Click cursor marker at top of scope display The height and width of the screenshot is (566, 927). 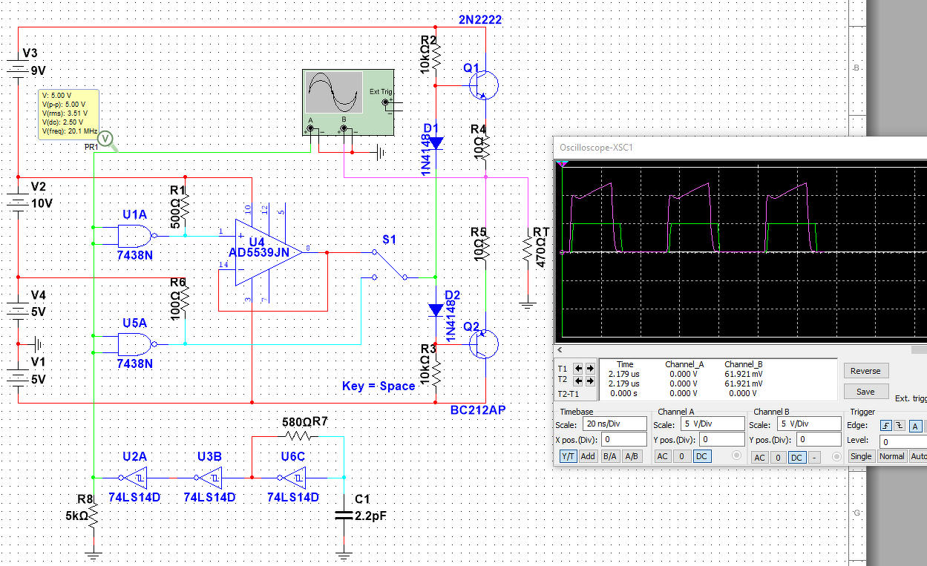(x=562, y=164)
